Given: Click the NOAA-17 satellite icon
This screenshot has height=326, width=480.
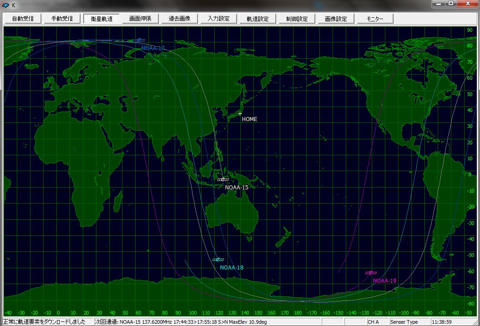Looking at the screenshot, I should tap(139, 40).
